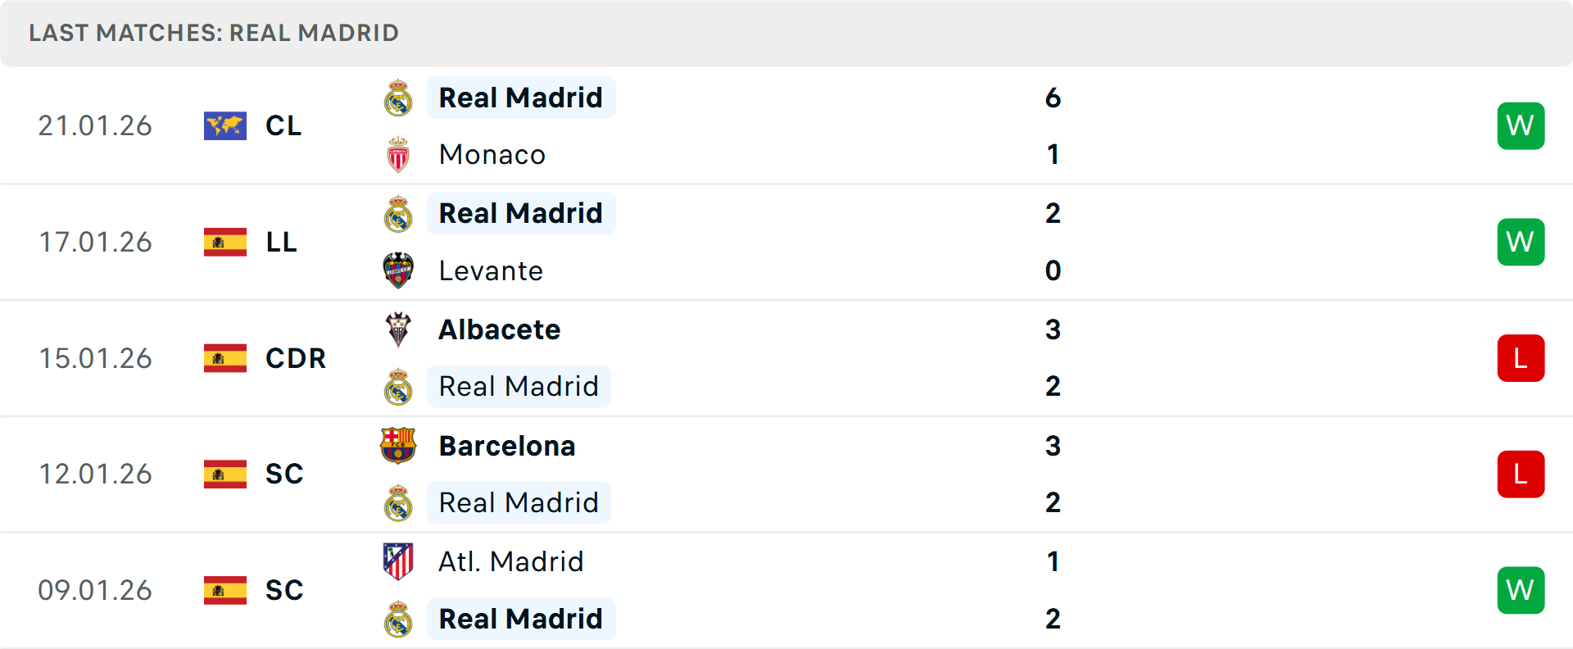Image resolution: width=1573 pixels, height=649 pixels.
Task: Open the Real Madrid link versus Levante
Action: [x=520, y=214]
